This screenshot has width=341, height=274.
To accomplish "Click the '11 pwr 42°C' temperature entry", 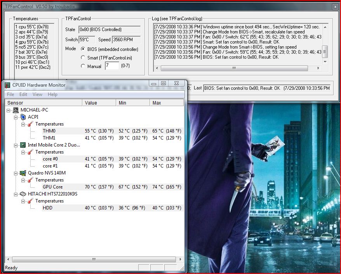I will 33,67.
